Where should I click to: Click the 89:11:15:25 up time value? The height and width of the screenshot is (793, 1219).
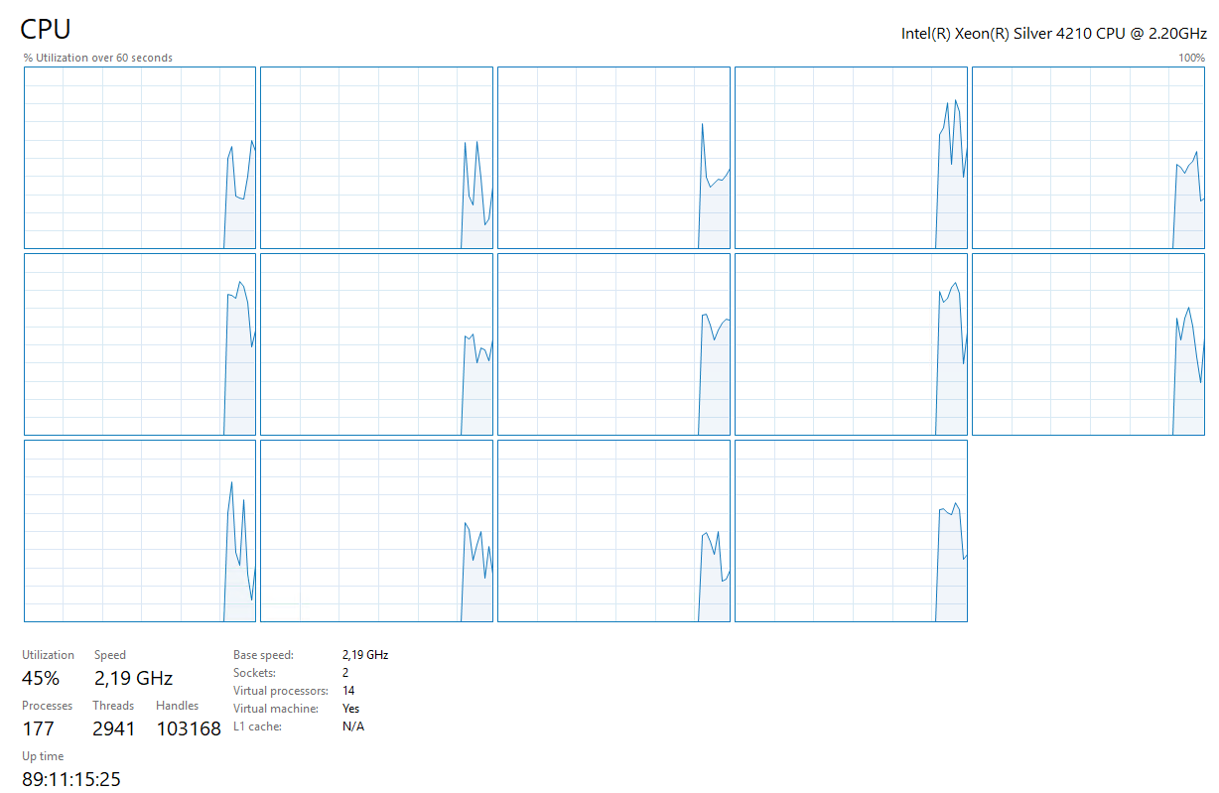pyautogui.click(x=71, y=779)
